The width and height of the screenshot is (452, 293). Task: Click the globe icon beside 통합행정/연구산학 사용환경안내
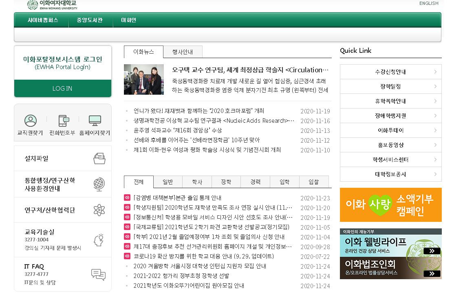(x=99, y=184)
